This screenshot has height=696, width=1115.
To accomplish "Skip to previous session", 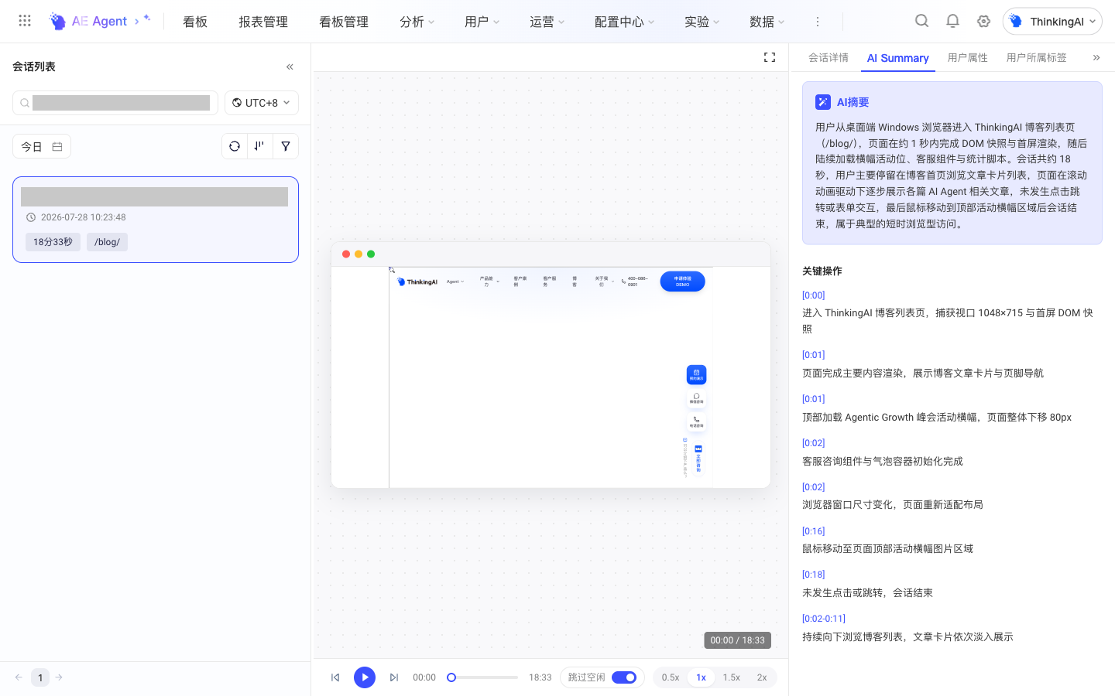I will [335, 677].
